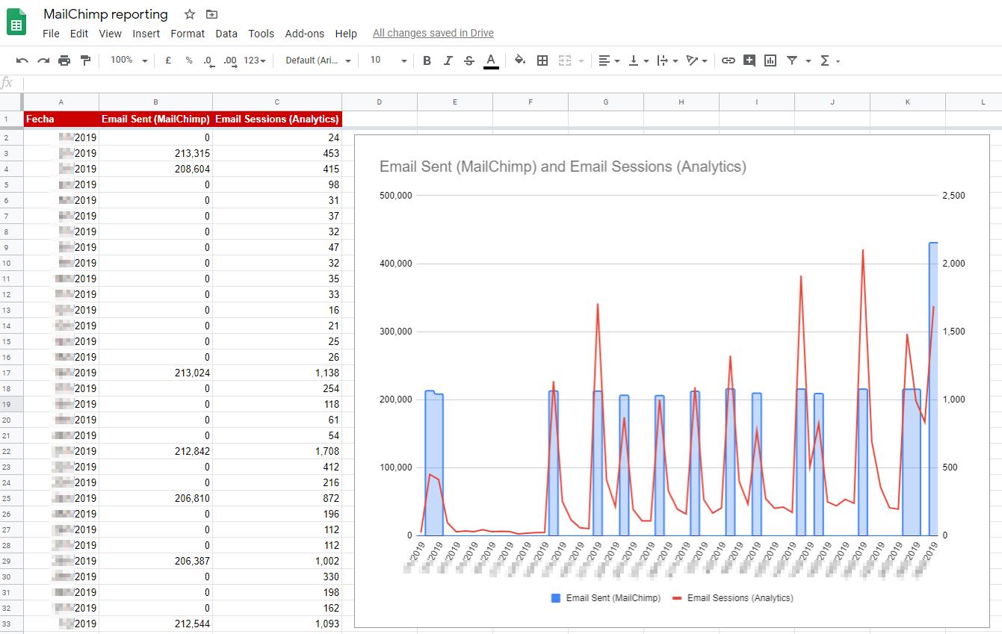Open text rotation dropdown
1002x634 pixels.
coord(696,60)
